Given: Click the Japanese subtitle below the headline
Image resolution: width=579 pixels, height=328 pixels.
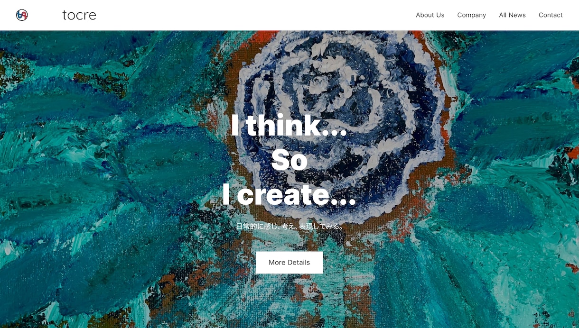Looking at the screenshot, I should [x=289, y=227].
